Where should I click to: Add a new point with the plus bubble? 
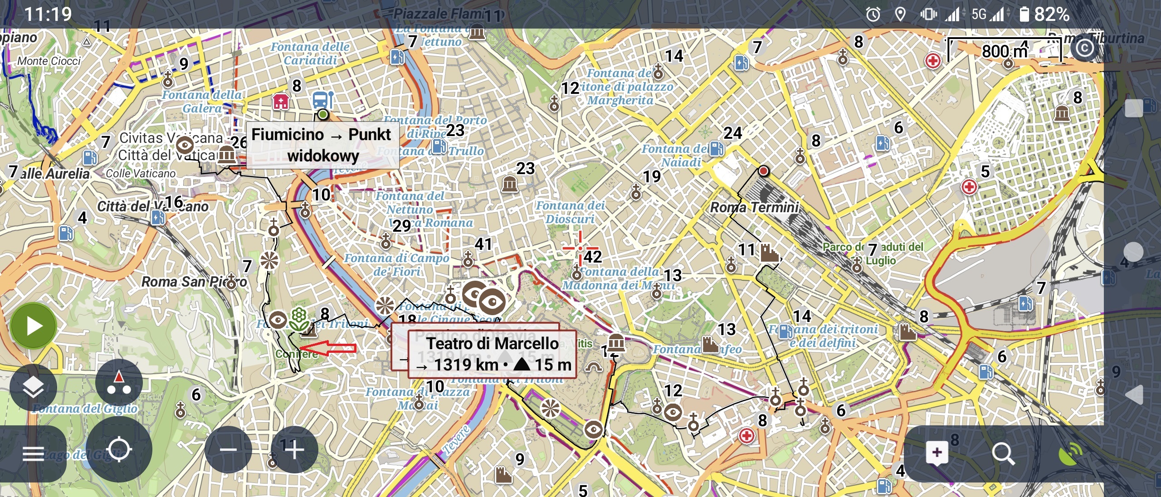[937, 453]
